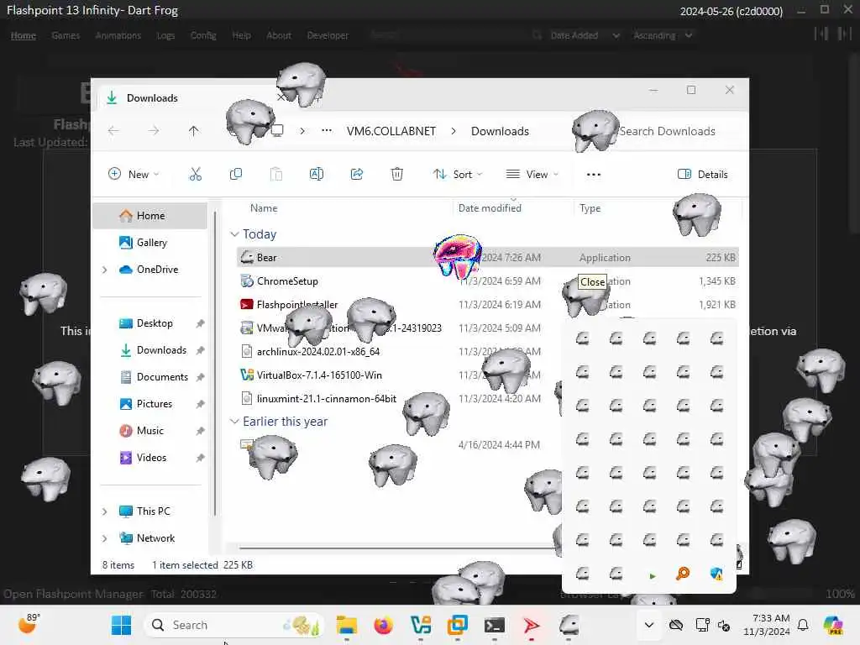Expand Network tree node
860x645 pixels.
click(x=105, y=538)
